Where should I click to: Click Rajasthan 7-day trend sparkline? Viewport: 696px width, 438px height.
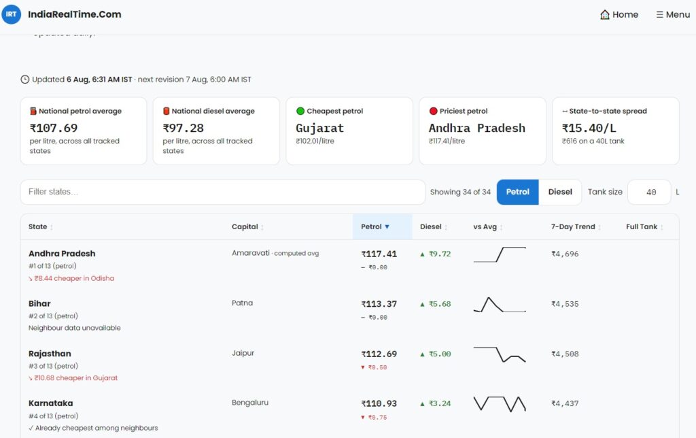(x=500, y=354)
